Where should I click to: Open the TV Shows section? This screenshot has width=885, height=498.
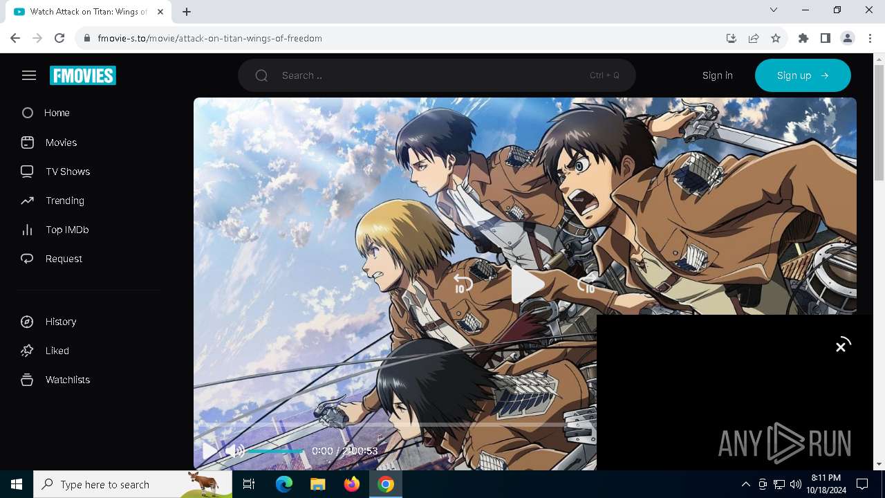pos(68,172)
